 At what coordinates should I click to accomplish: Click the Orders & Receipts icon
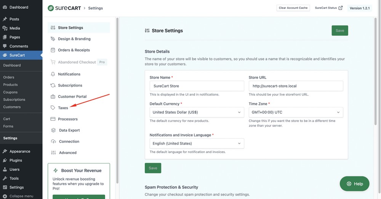click(x=53, y=50)
